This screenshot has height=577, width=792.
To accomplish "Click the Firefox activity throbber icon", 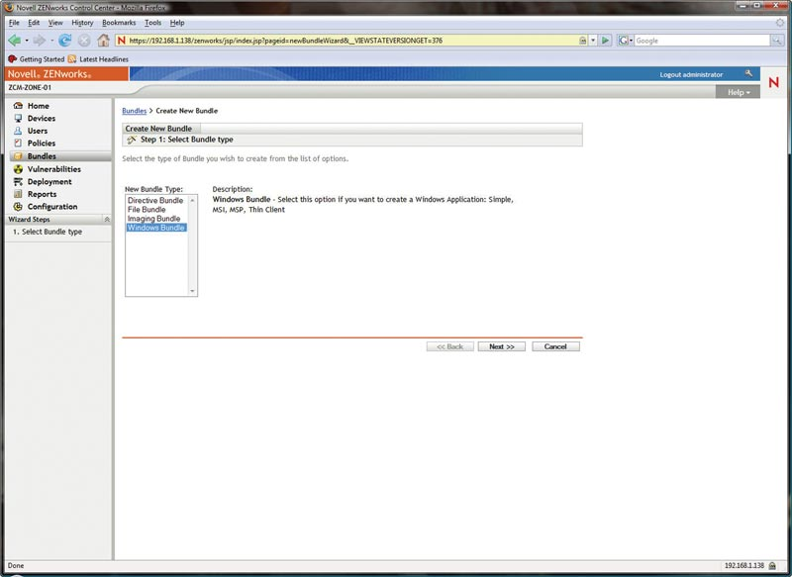I will pos(780,23).
